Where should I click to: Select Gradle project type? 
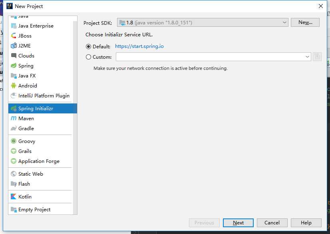tap(41, 128)
